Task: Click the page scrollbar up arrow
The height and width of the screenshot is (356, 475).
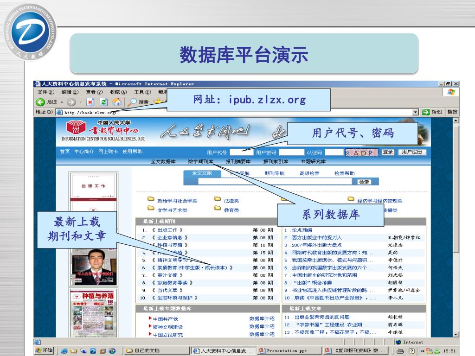Action: click(456, 121)
